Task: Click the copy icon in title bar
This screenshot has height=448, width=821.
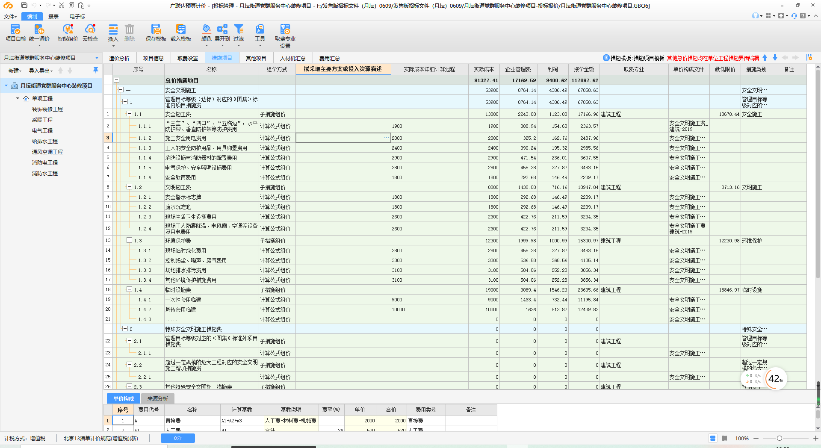Action: 71,5
